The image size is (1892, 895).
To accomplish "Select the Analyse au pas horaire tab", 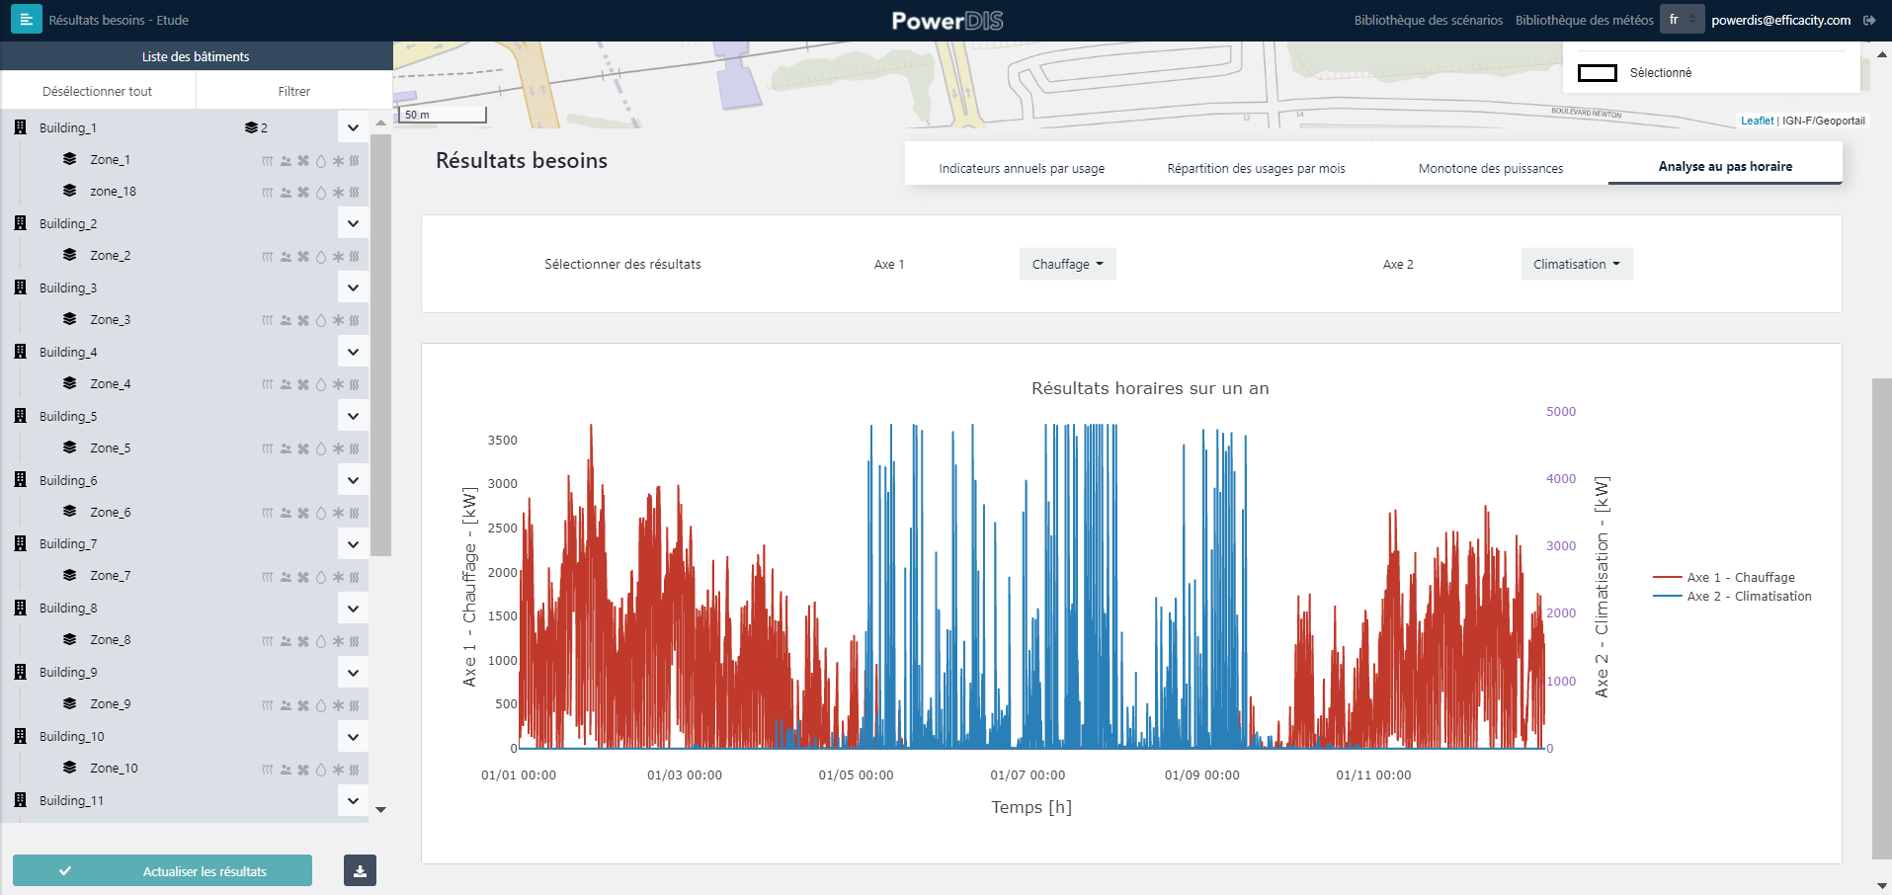I will [1725, 166].
